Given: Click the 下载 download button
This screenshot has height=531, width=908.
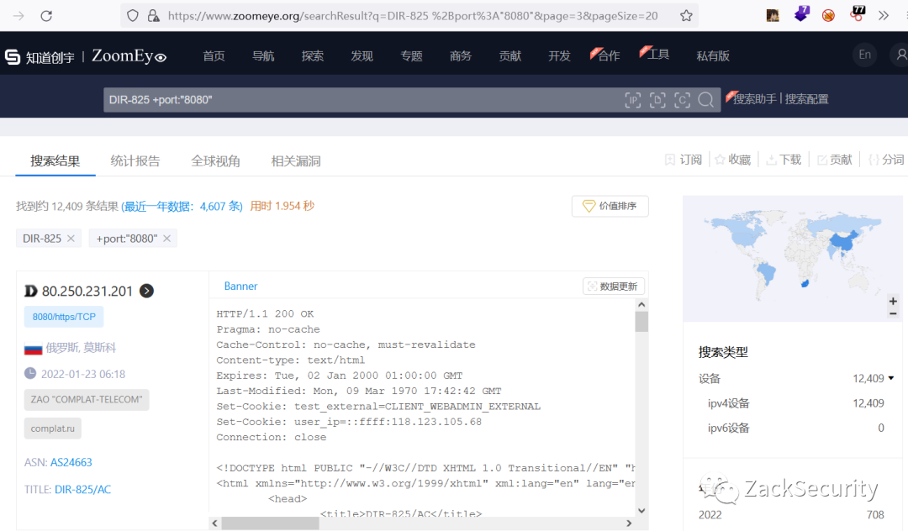Looking at the screenshot, I should point(784,160).
